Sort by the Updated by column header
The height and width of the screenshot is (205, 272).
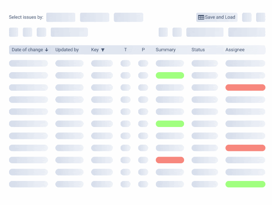pyautogui.click(x=67, y=50)
